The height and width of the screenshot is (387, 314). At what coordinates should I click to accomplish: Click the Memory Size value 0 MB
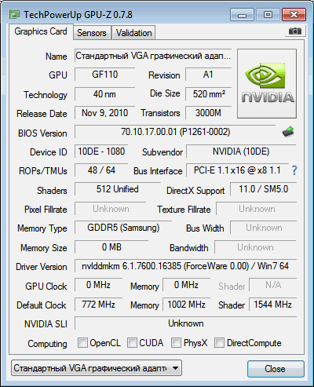[x=111, y=247]
